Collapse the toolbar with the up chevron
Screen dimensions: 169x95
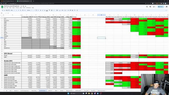click(166, 10)
